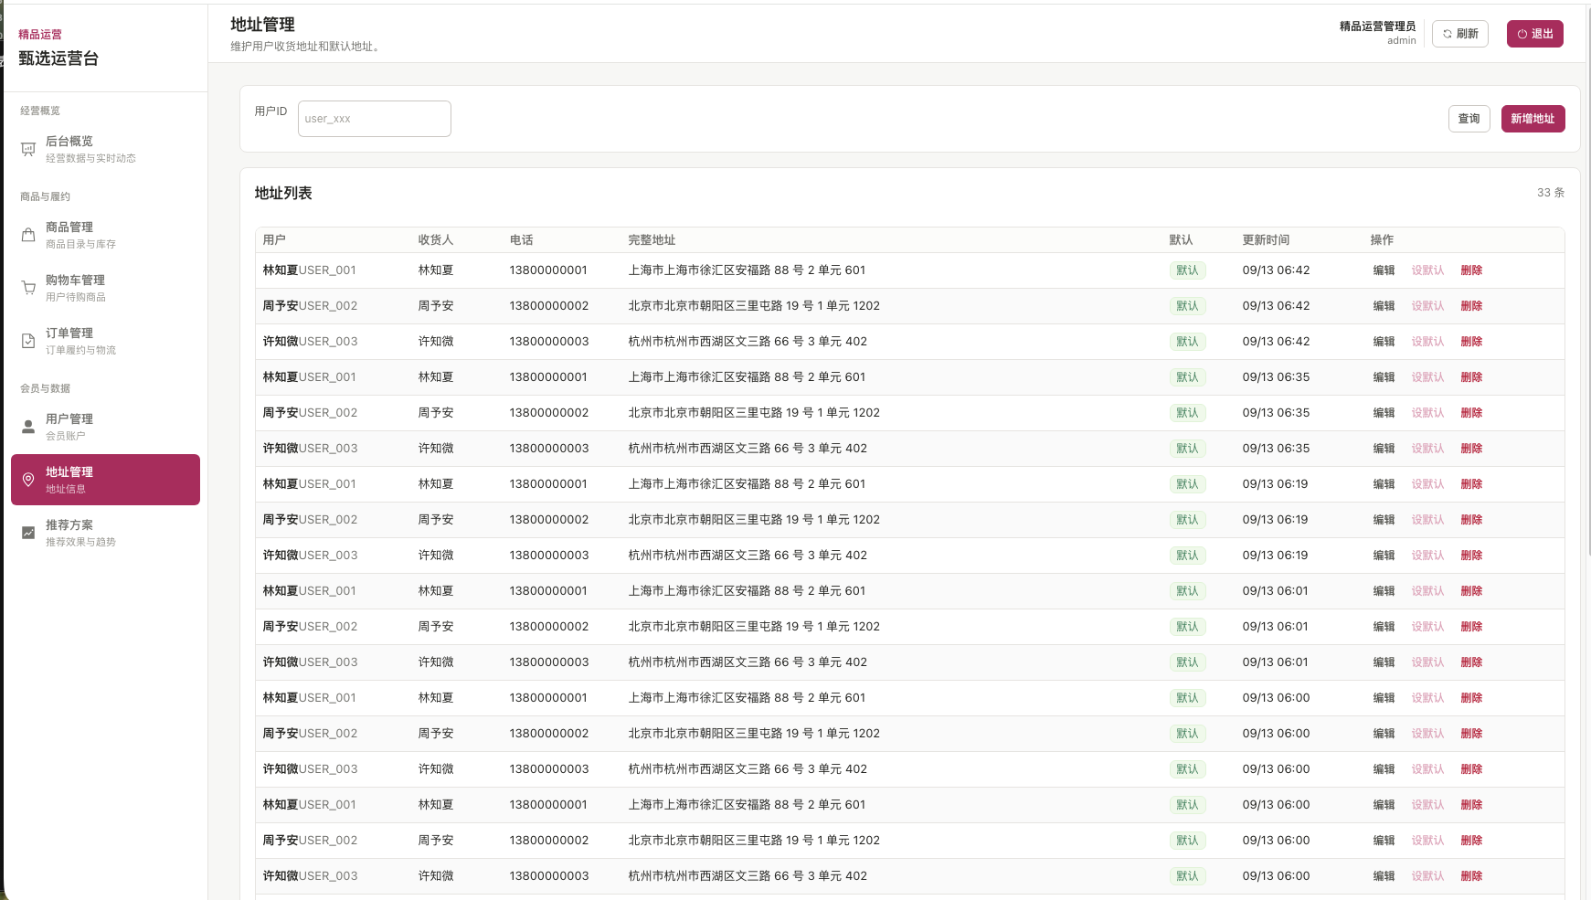
Task: Click the 商品管理 shopping bag icon
Action: click(28, 235)
